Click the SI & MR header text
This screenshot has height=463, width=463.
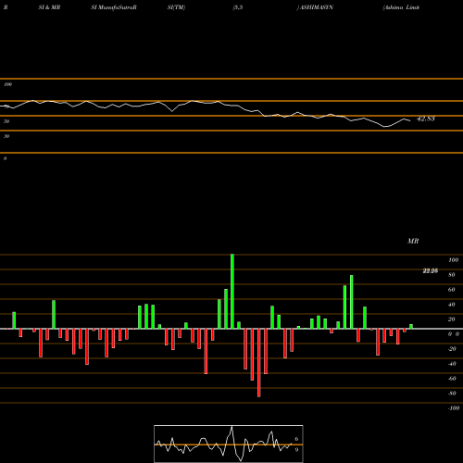click(x=49, y=7)
